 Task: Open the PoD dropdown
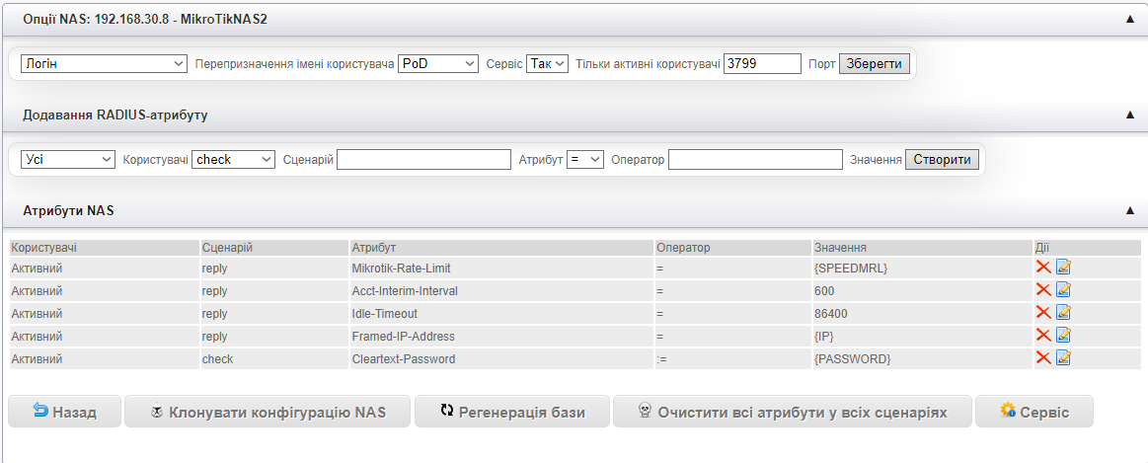coord(438,63)
